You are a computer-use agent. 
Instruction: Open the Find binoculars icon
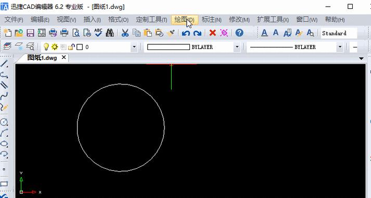110,33
